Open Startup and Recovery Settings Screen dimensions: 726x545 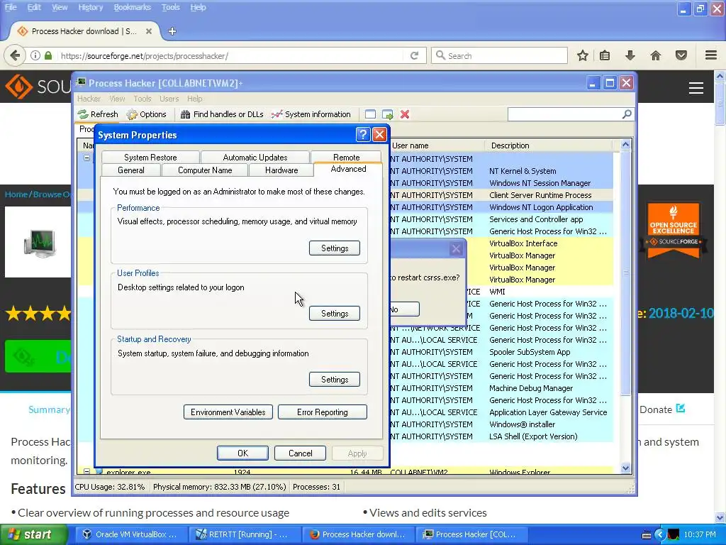335,379
